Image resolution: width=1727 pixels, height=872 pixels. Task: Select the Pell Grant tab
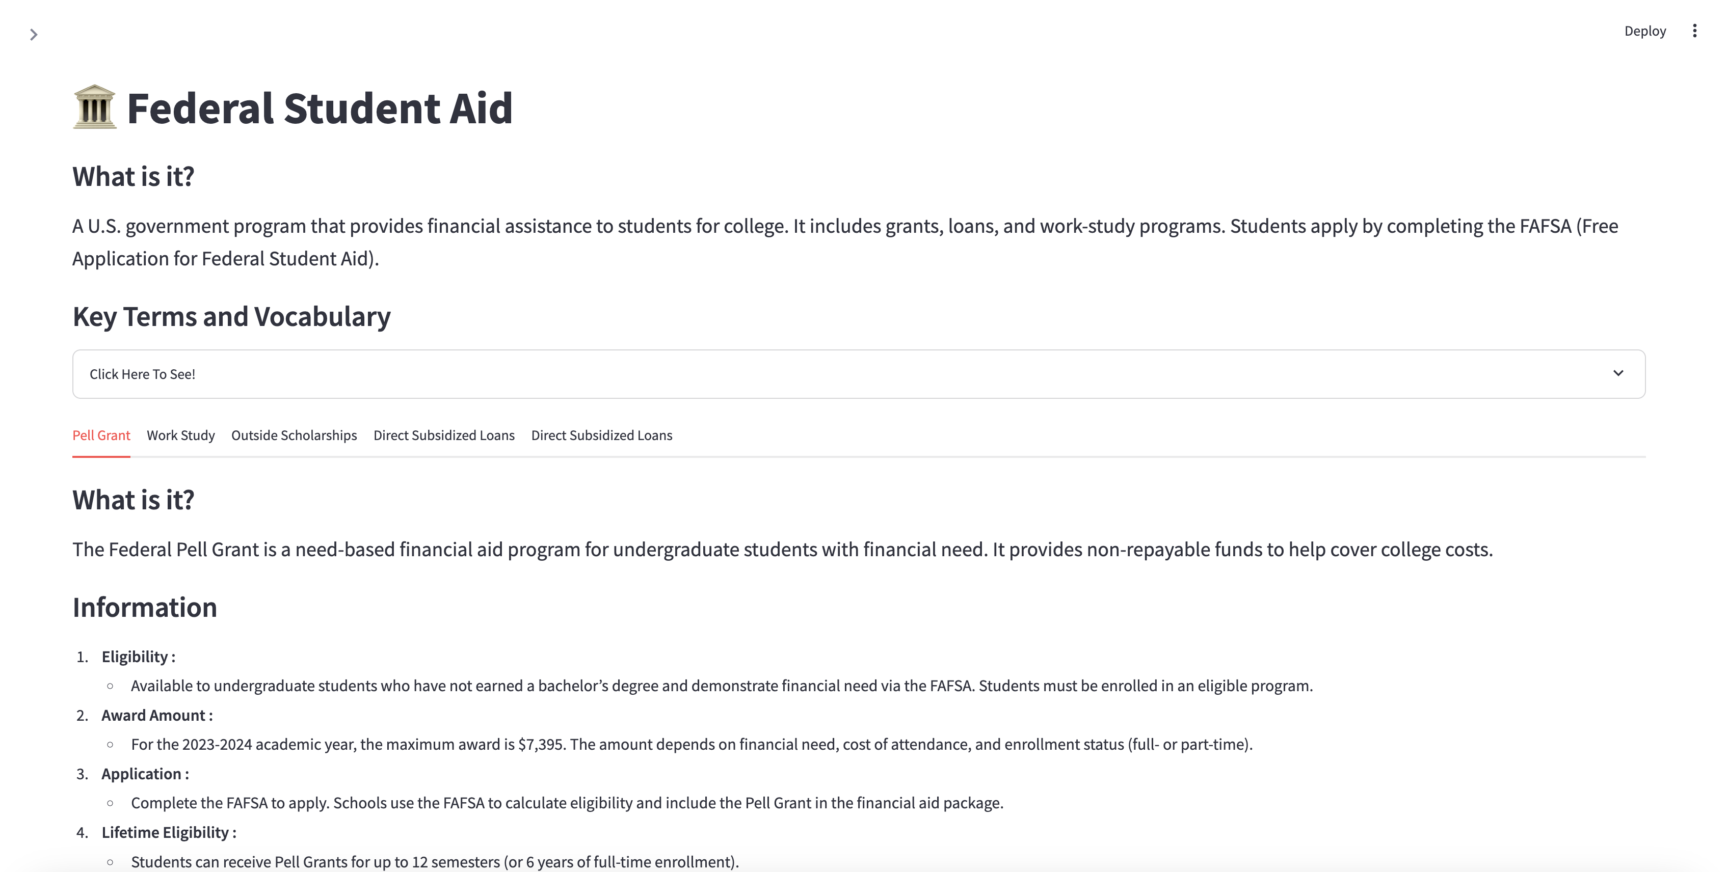pos(101,435)
